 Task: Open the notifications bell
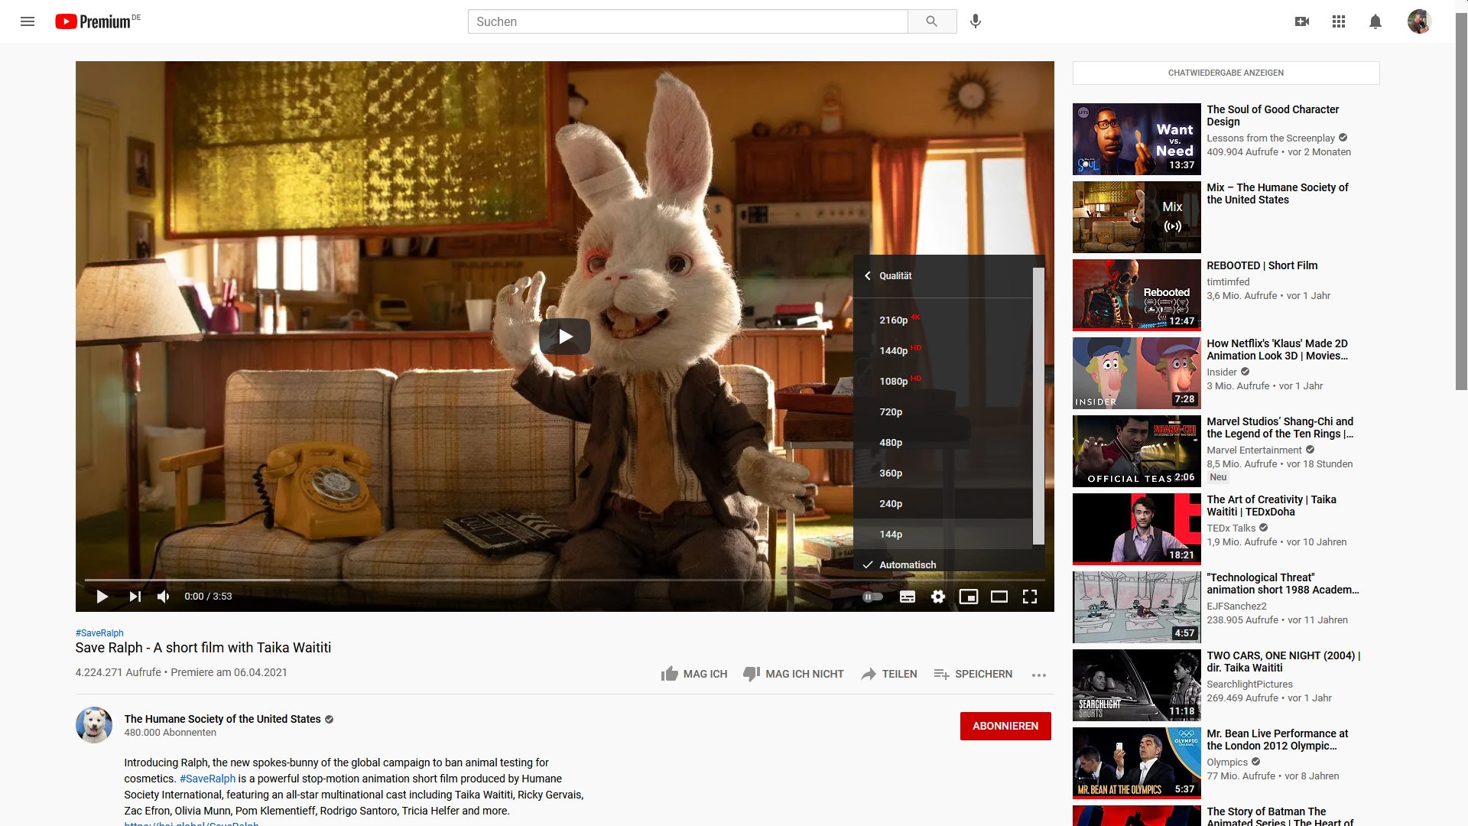point(1375,21)
